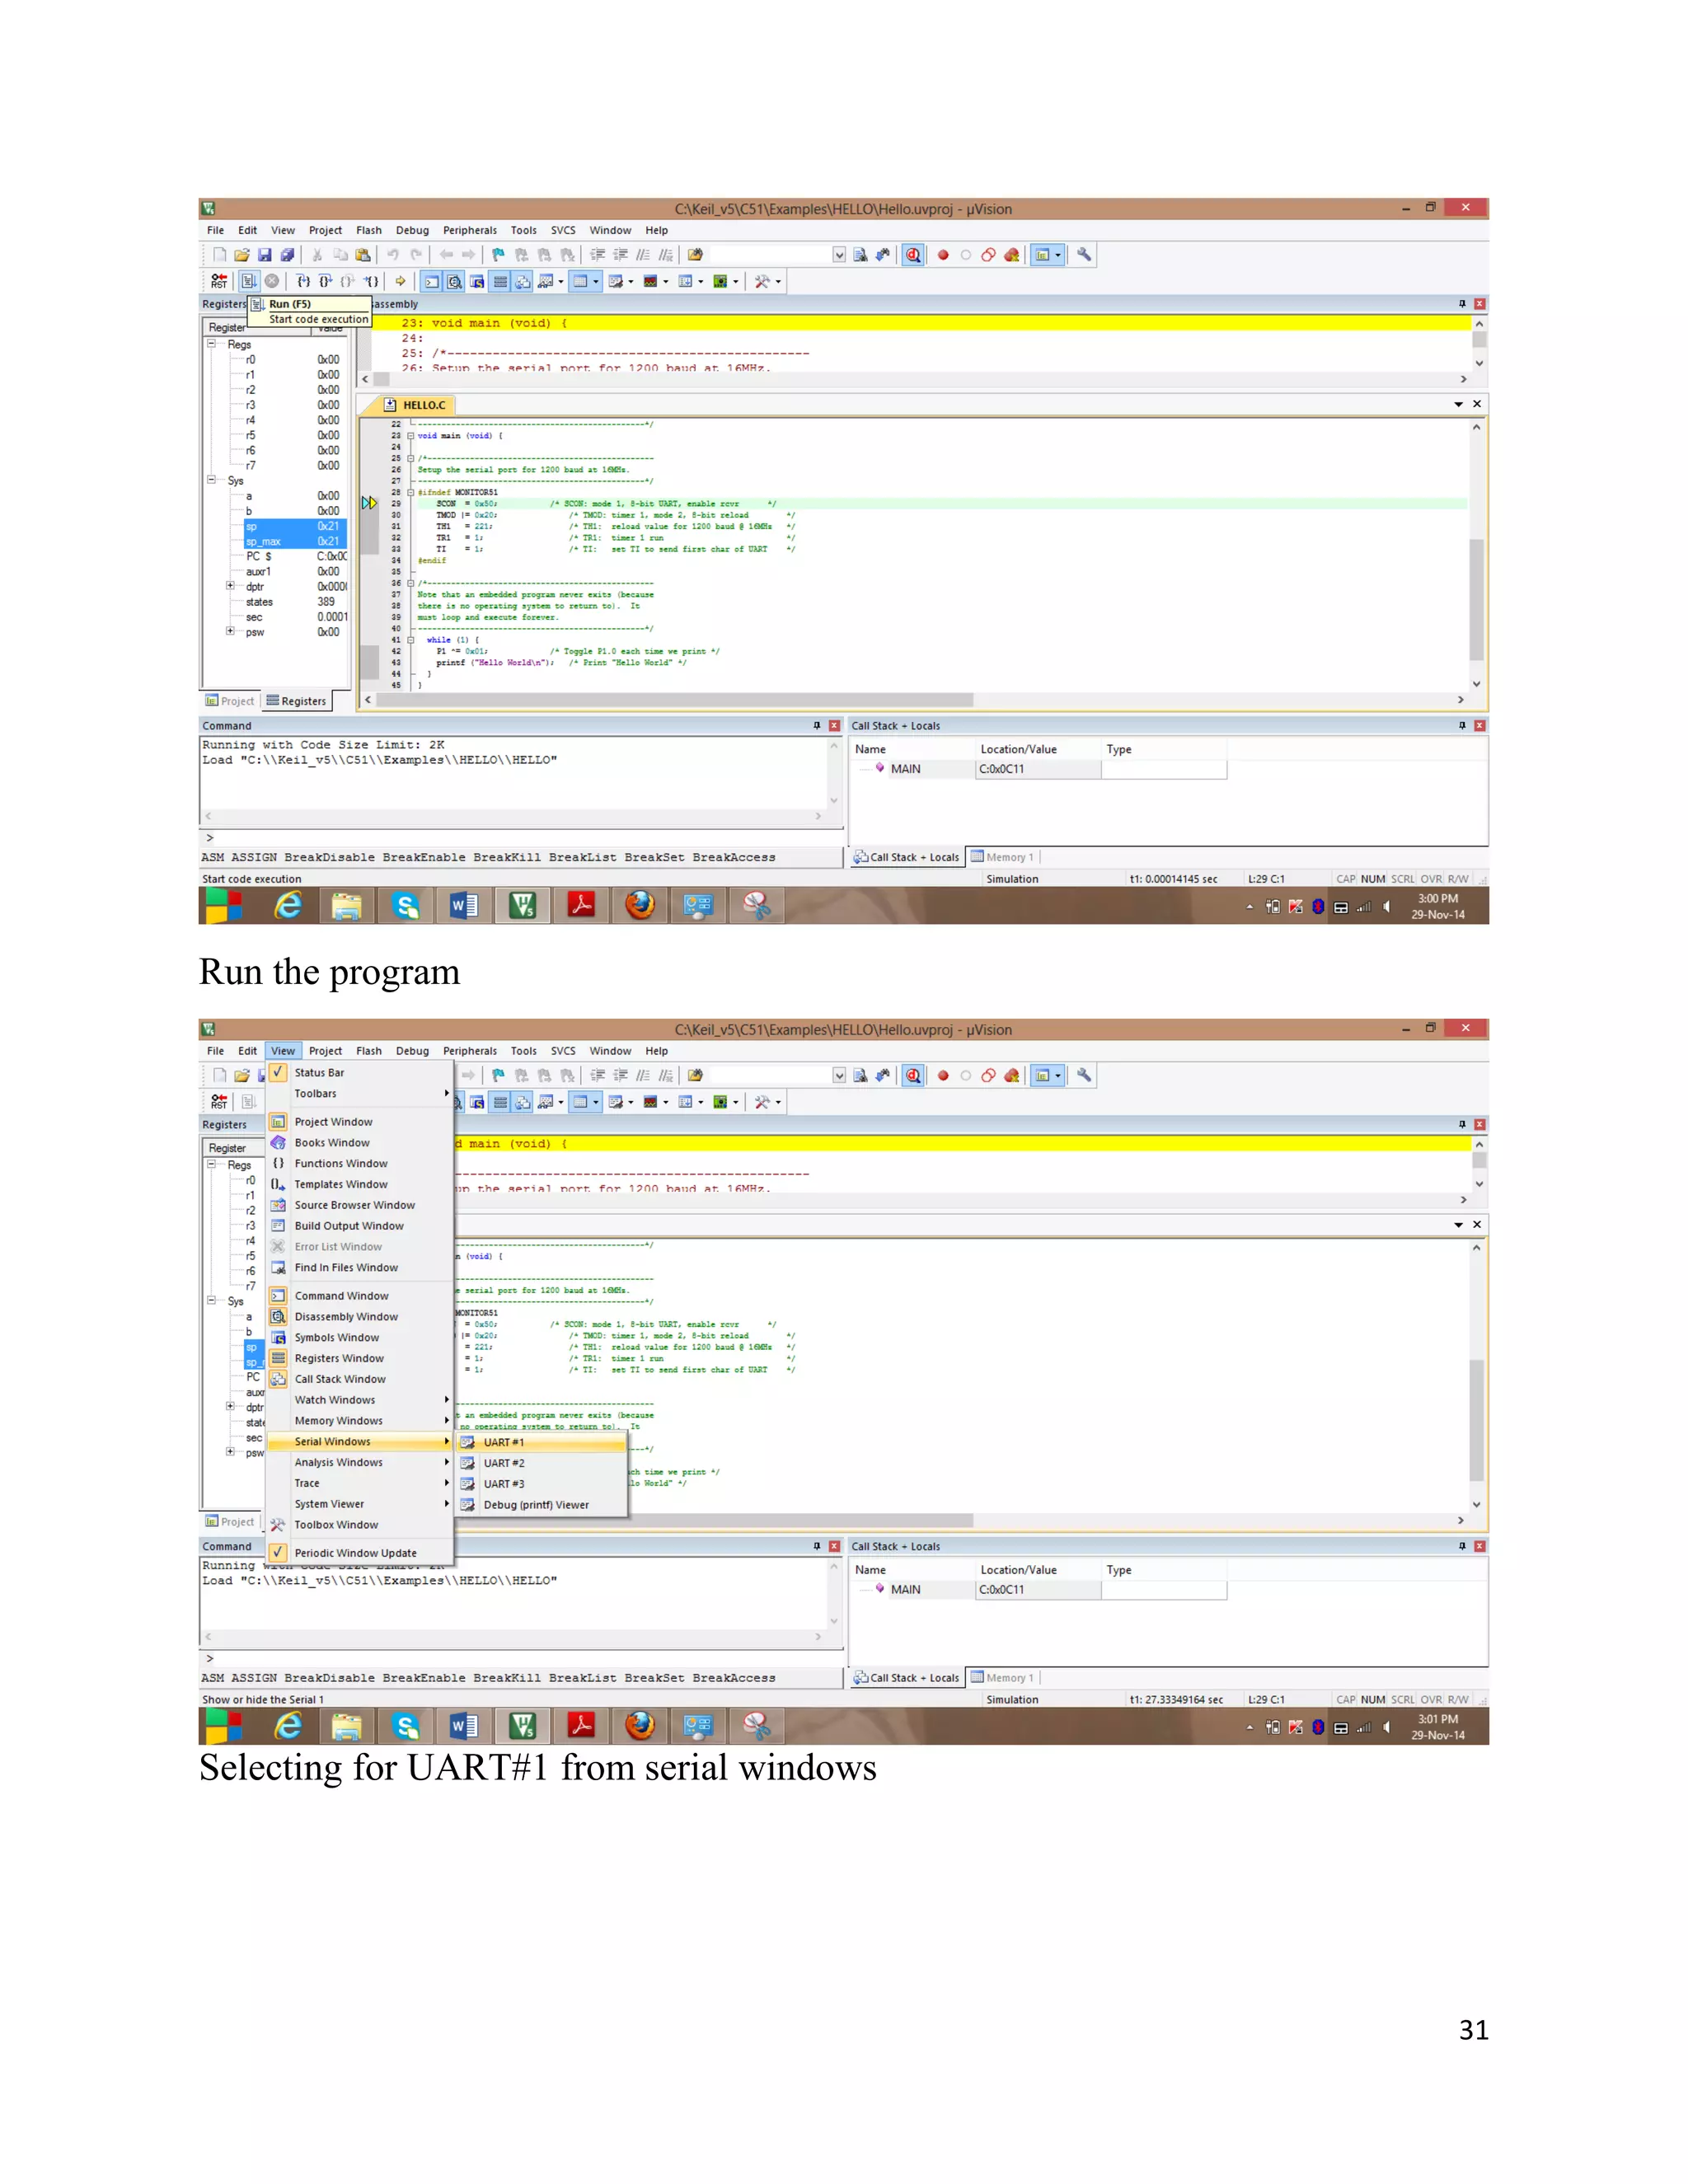Click Kill All Breakpoints icon, Run-tooltip screenshot
Screen dimensions: 1688x2184
[1012, 255]
